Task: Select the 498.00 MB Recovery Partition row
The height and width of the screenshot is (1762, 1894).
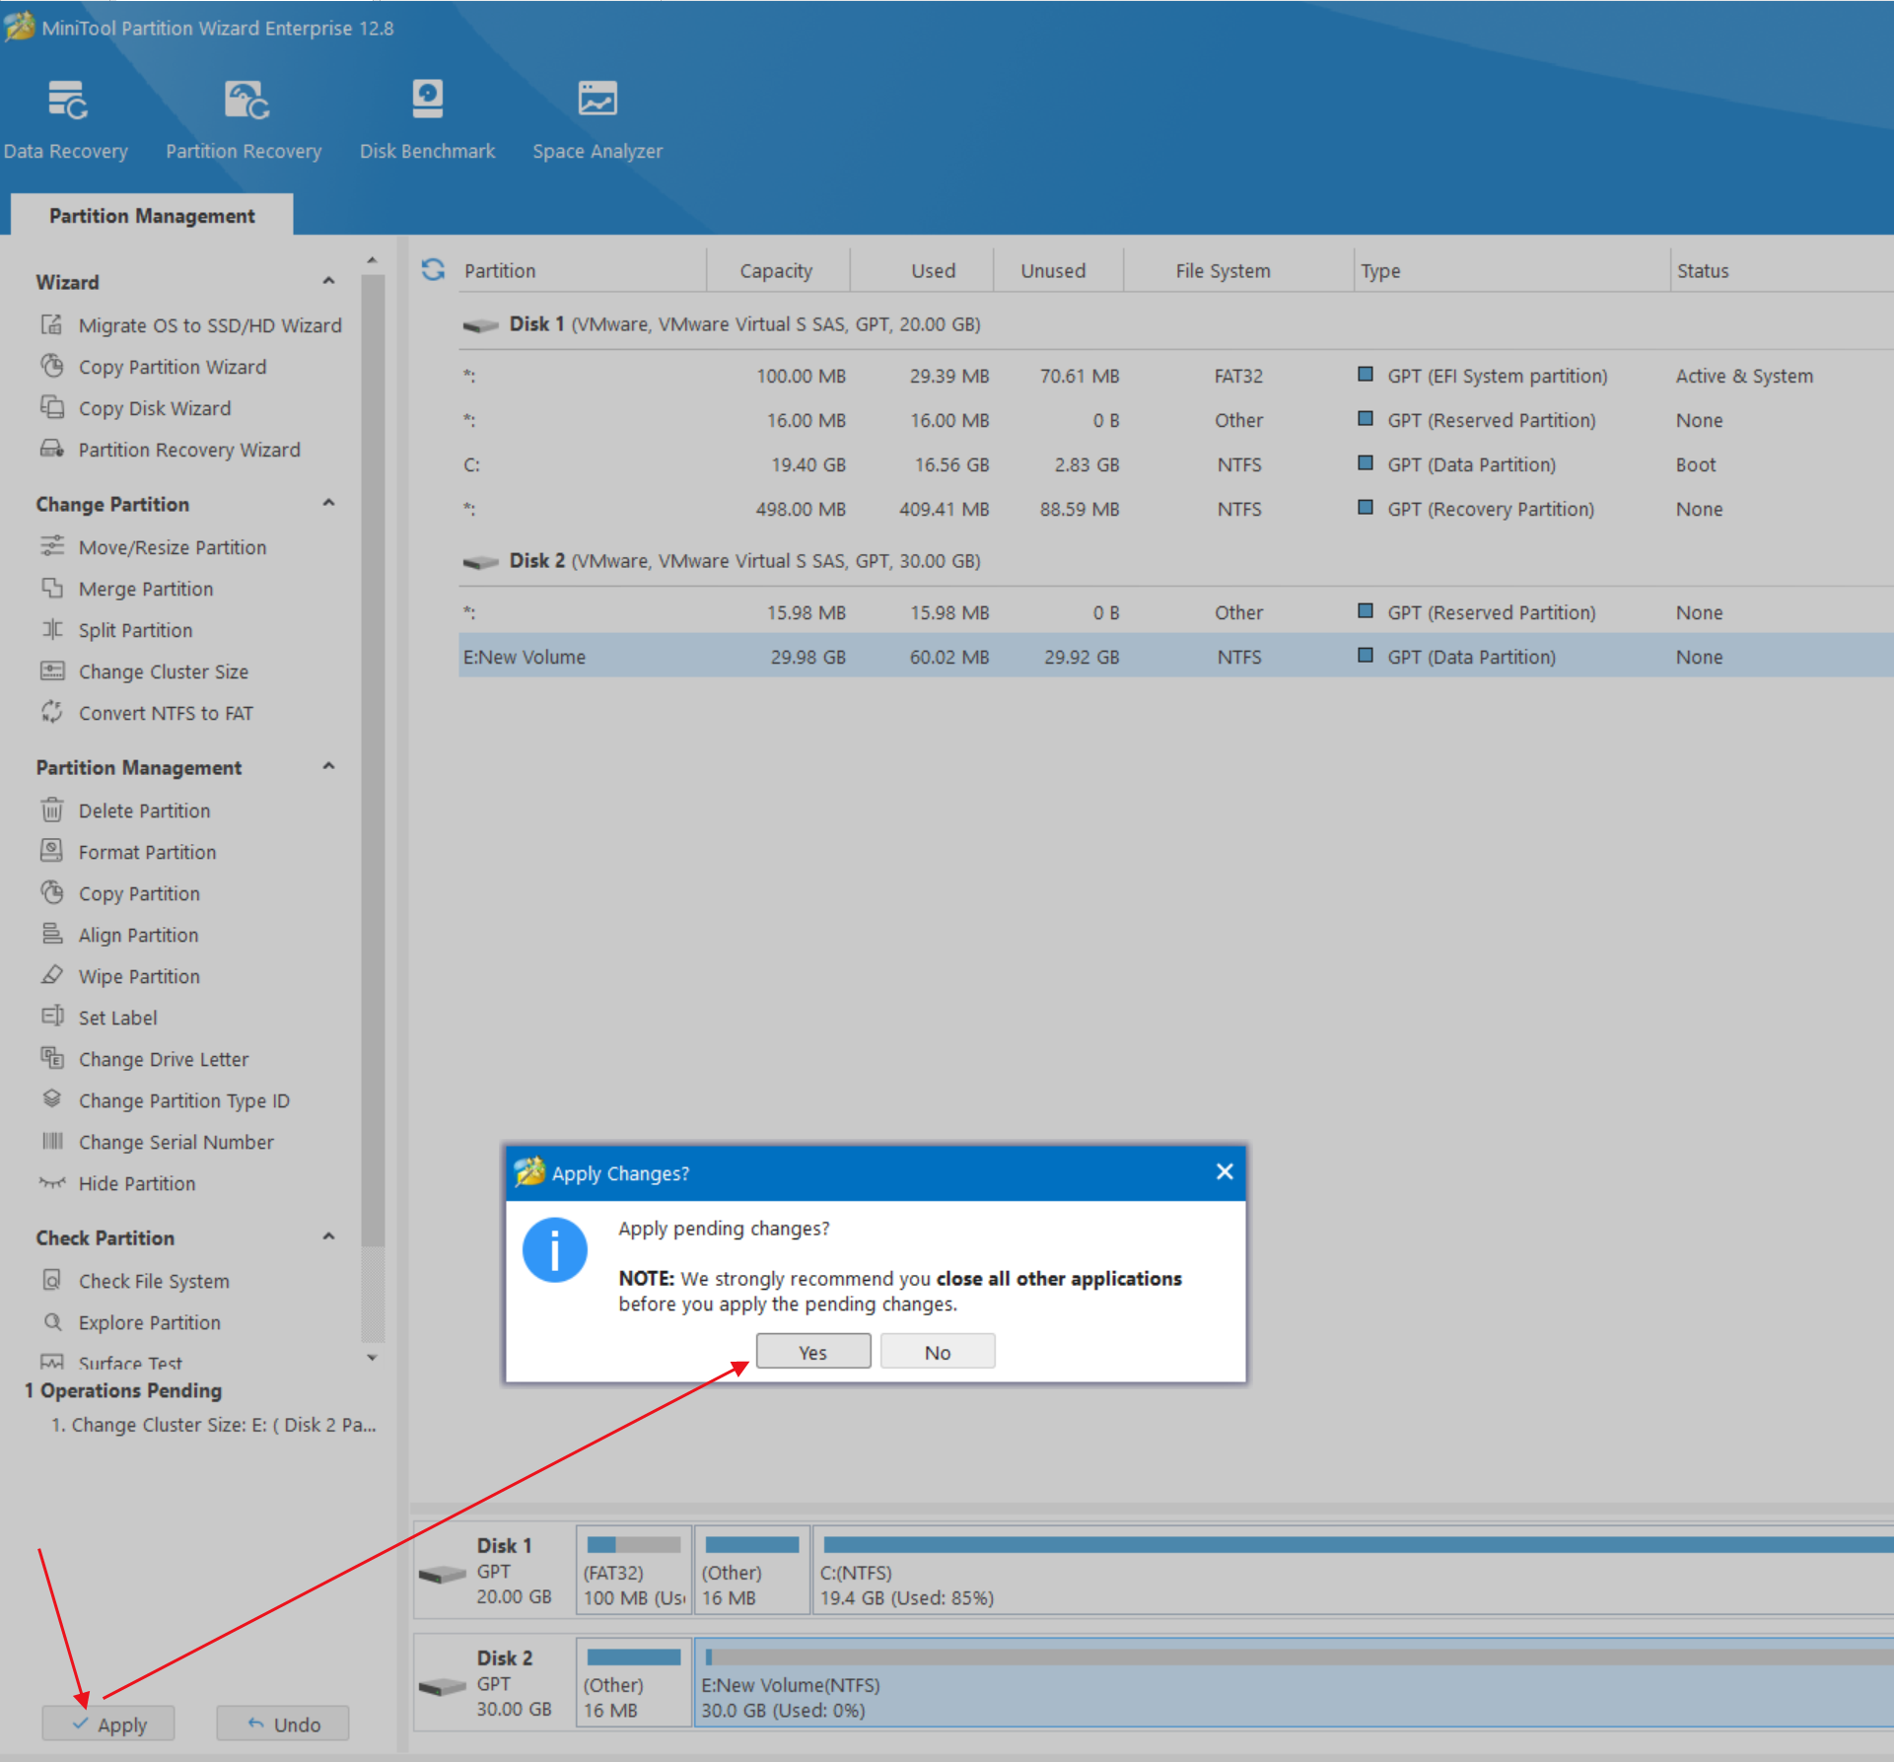Action: point(1175,509)
